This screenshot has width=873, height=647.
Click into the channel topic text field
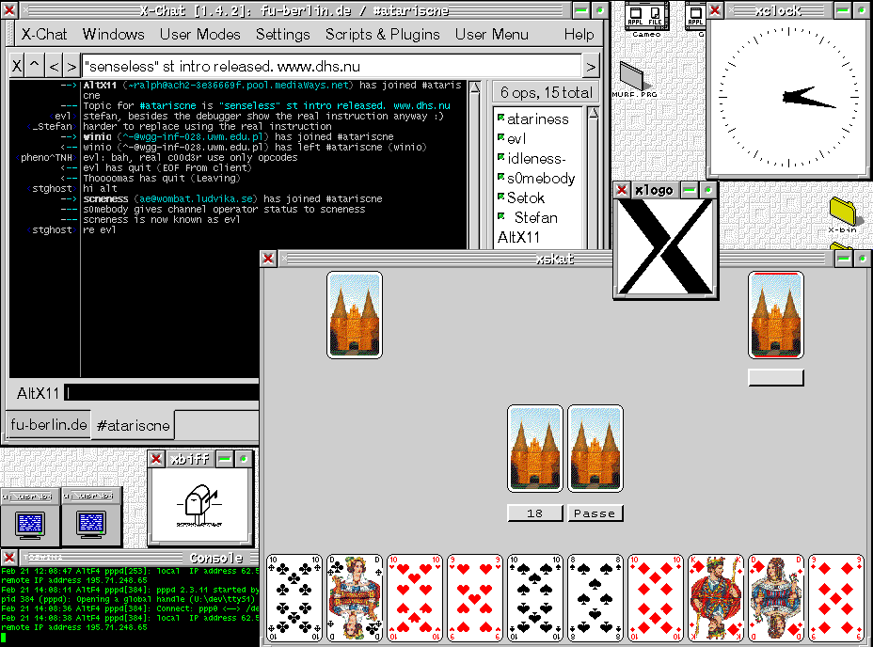click(x=331, y=66)
